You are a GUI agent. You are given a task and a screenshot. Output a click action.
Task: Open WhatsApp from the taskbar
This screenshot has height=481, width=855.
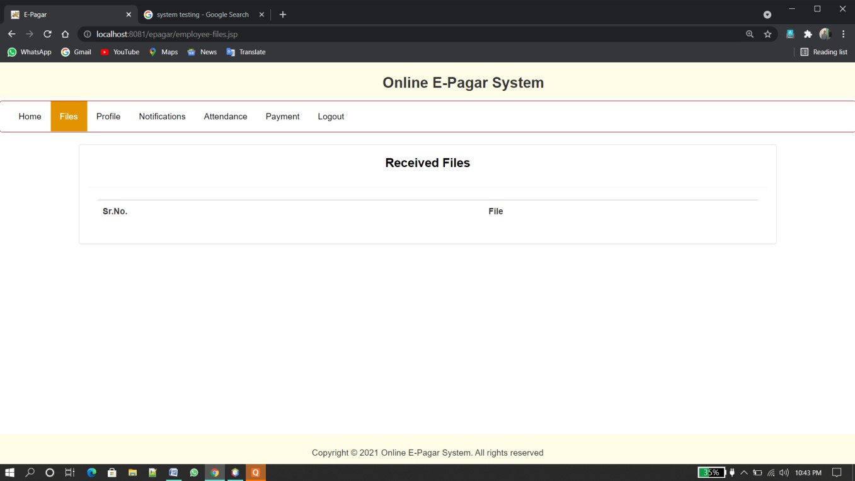click(194, 472)
